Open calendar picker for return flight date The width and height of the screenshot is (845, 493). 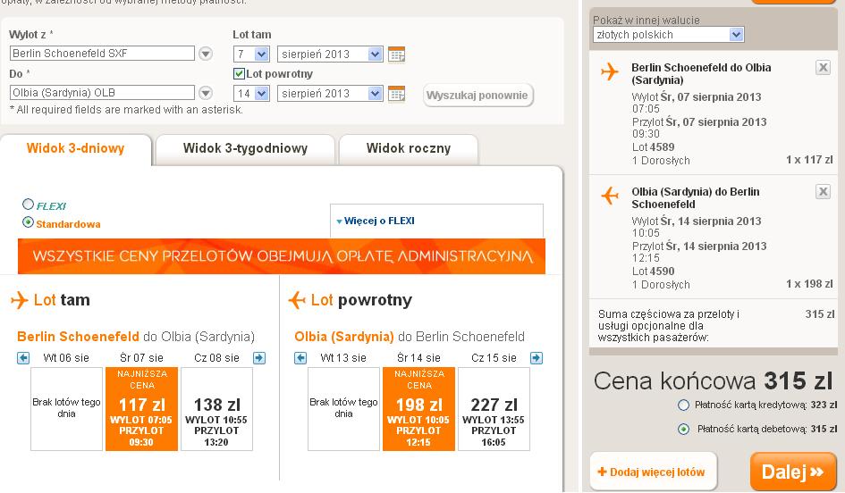pyautogui.click(x=396, y=93)
